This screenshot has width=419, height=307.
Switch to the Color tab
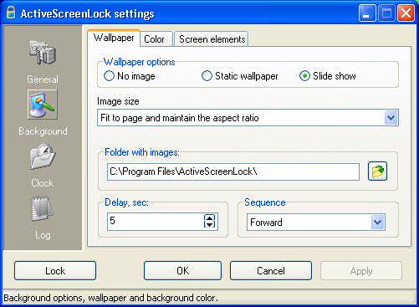point(155,39)
